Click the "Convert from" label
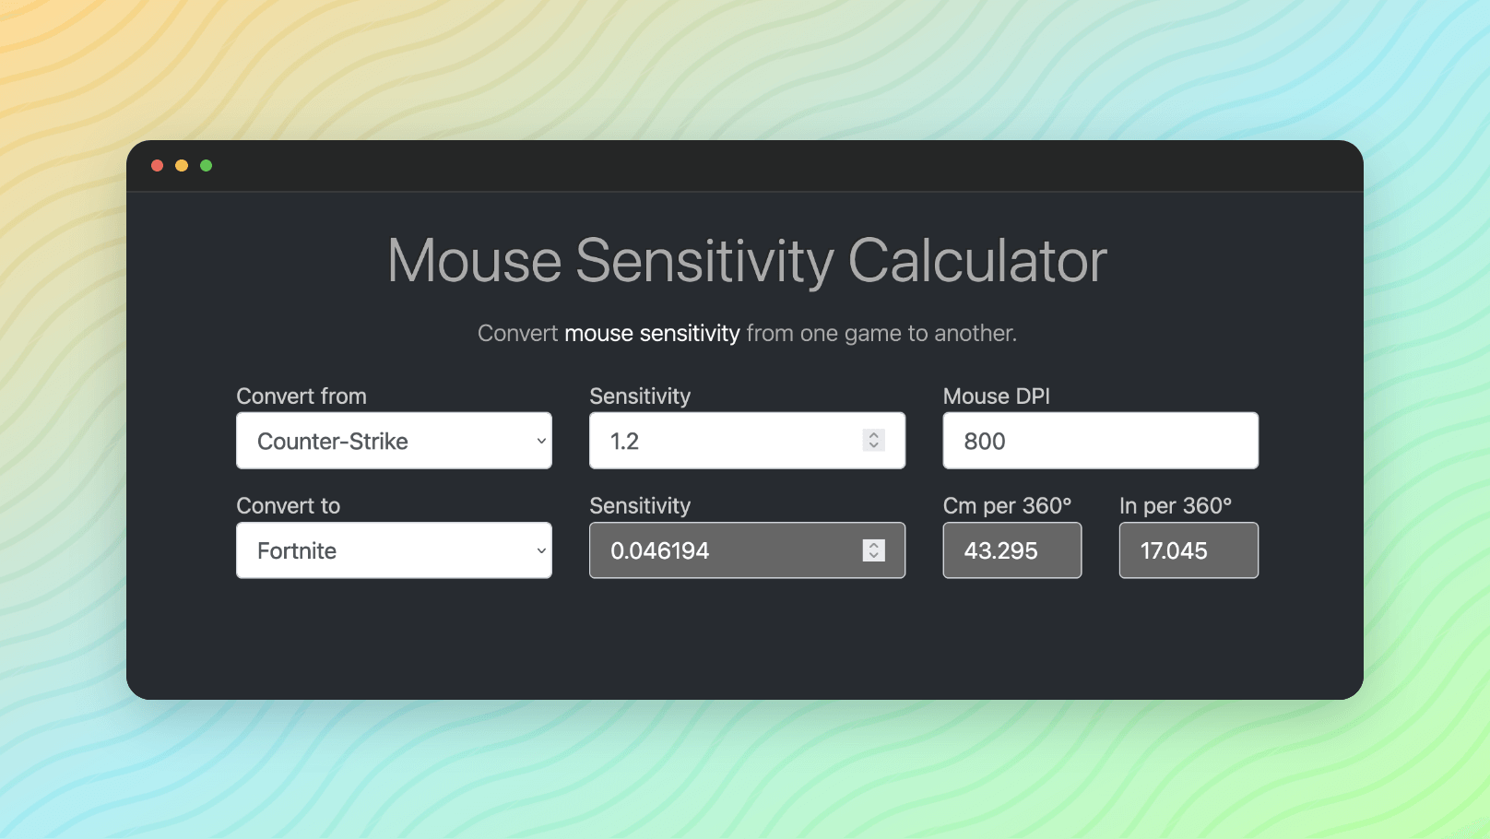Image resolution: width=1490 pixels, height=839 pixels. pyautogui.click(x=302, y=396)
